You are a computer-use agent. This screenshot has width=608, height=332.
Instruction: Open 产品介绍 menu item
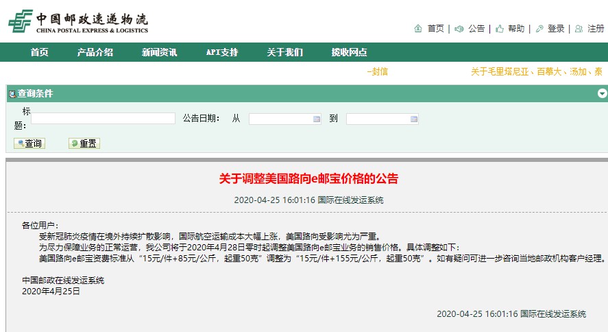(x=95, y=52)
